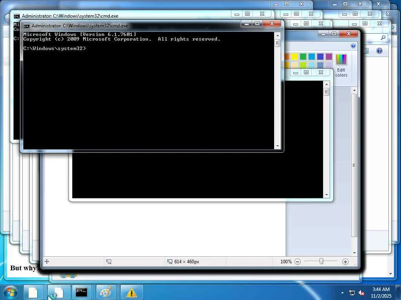The height and width of the screenshot is (300, 401).
Task: Minimize the front cmd.exe window
Action: click(247, 24)
